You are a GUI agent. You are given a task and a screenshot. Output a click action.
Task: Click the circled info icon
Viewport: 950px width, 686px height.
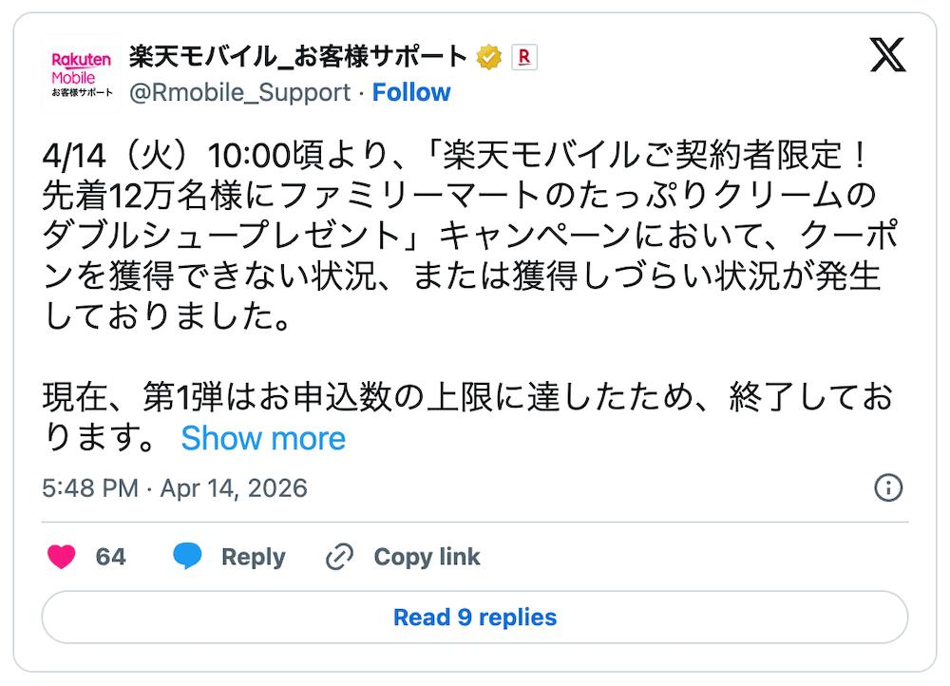pos(887,488)
